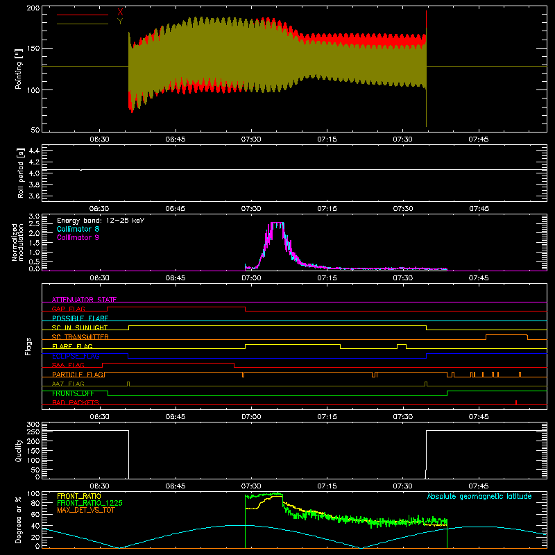Image resolution: width=555 pixels, height=555 pixels.
Task: Click the 'Degrees or %' axis title
Action: (19, 520)
